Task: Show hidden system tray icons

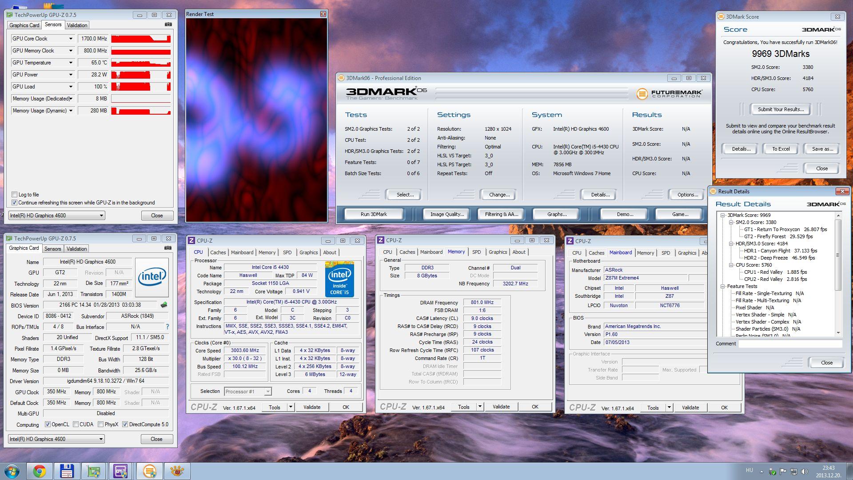Action: click(x=761, y=472)
